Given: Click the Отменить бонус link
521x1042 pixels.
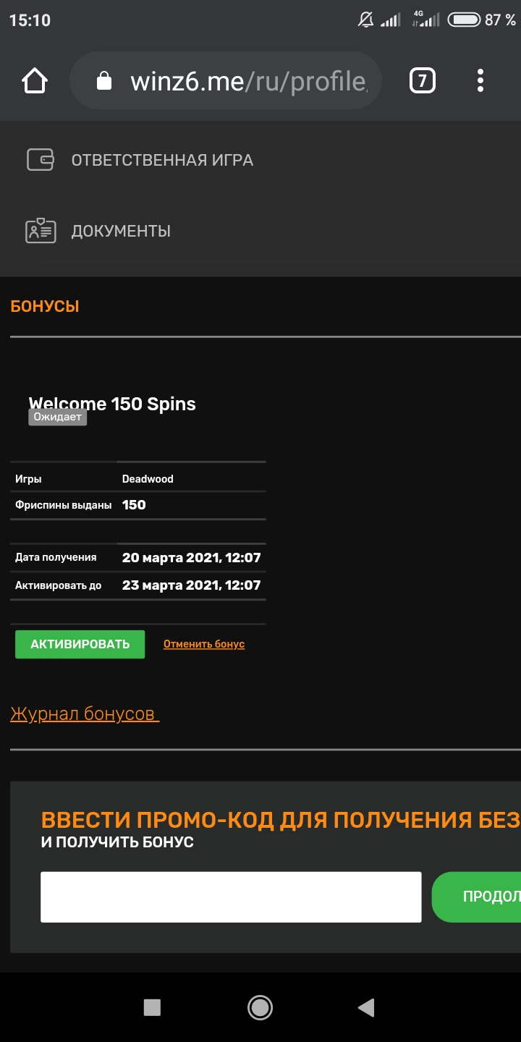Looking at the screenshot, I should (204, 644).
